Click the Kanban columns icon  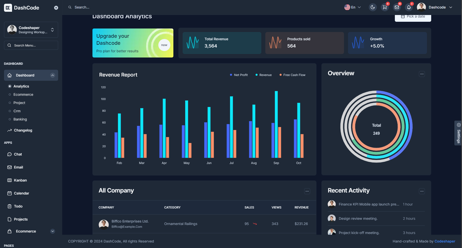[10, 180]
